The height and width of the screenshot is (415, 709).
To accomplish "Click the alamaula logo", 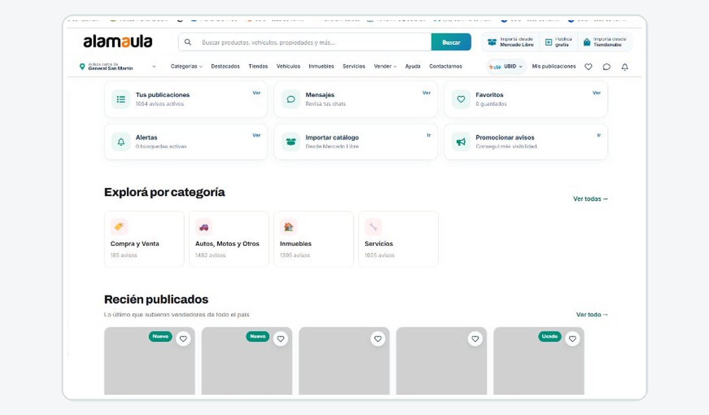I will pyautogui.click(x=117, y=41).
